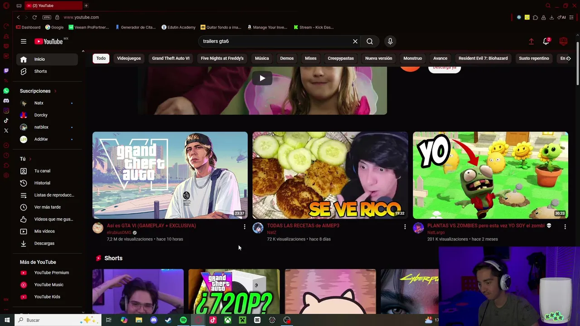Open YouTube Music link
The image size is (580, 326).
point(47,285)
